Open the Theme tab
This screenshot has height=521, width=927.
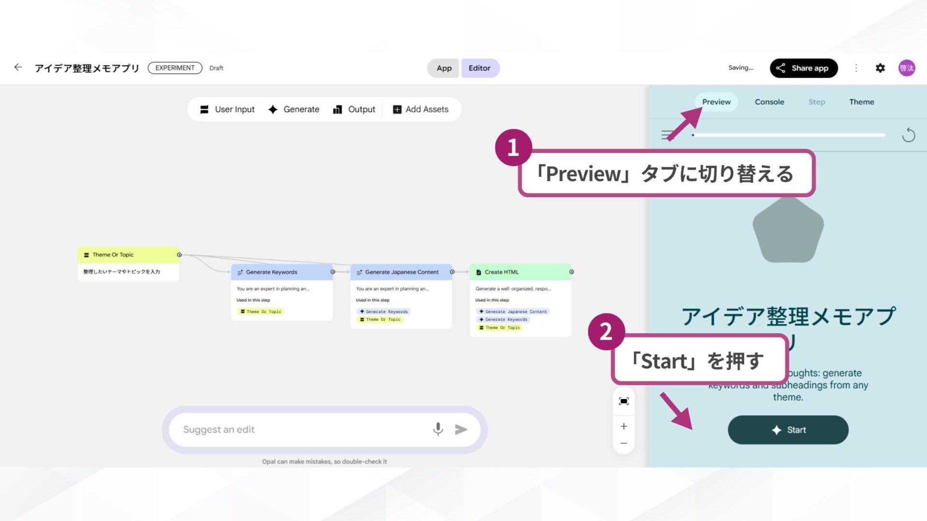pos(862,102)
